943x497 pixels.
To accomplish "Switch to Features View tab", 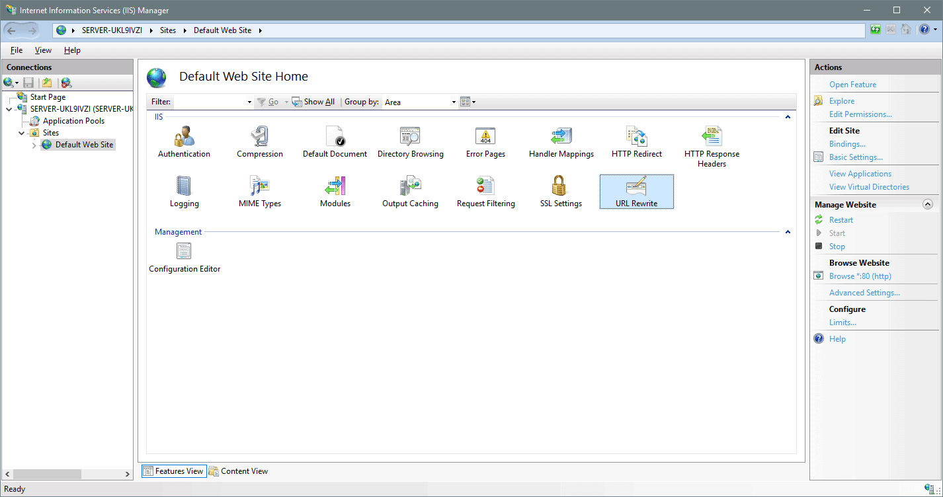I will coord(173,471).
